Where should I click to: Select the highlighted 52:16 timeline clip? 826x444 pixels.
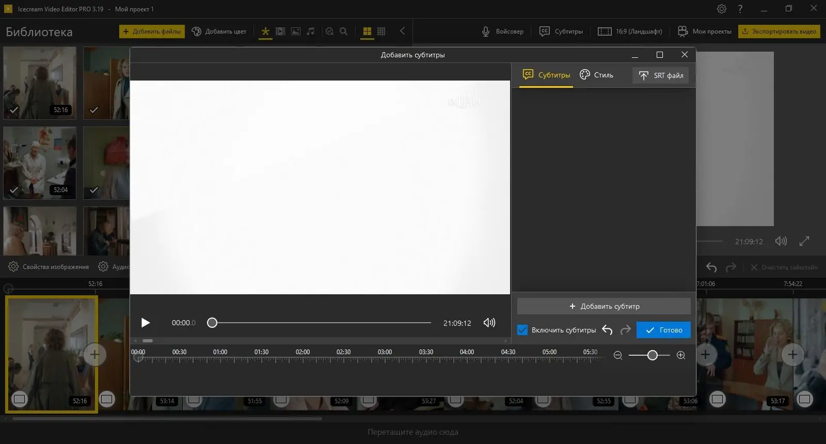(x=52, y=355)
